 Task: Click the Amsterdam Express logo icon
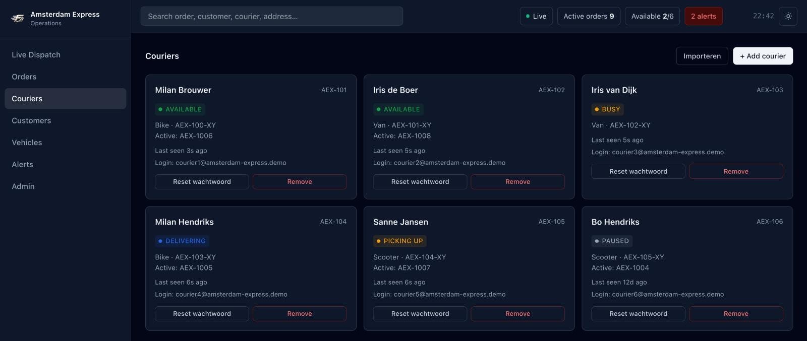[x=18, y=19]
